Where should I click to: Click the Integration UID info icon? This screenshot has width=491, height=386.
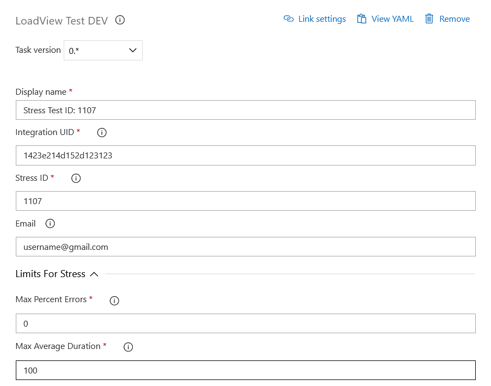(102, 132)
